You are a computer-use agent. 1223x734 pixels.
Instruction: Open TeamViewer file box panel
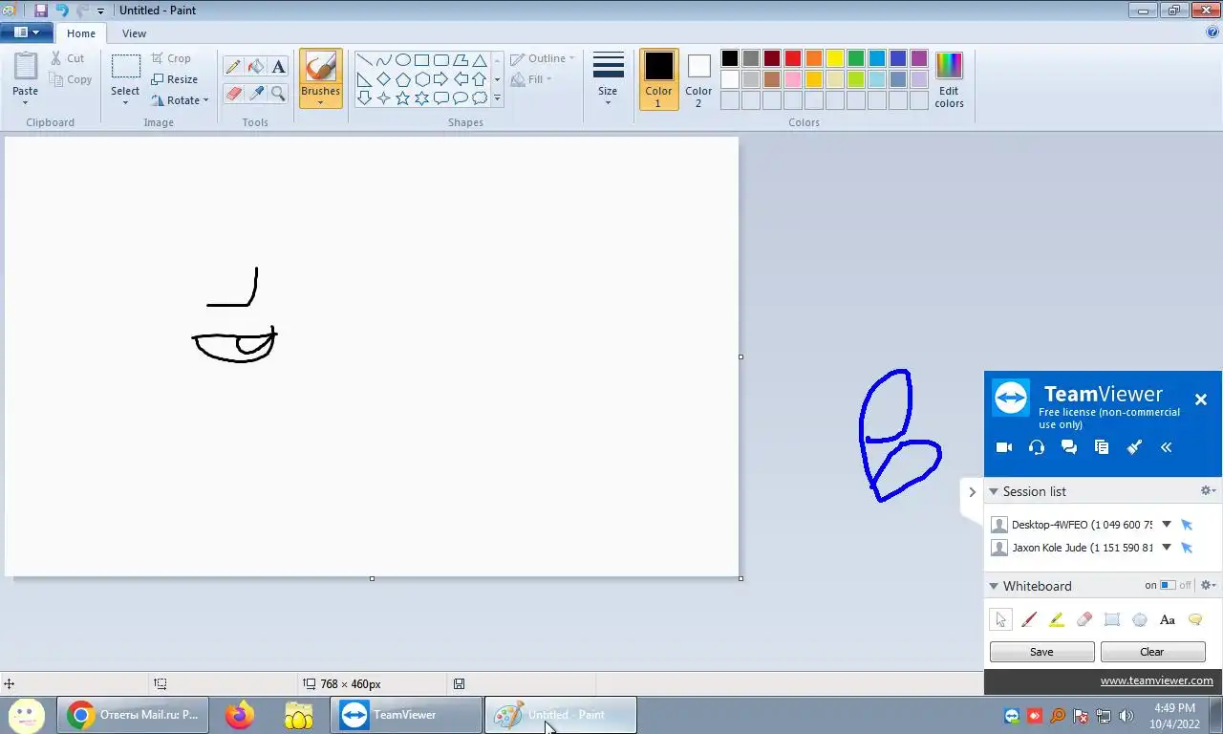(1101, 447)
